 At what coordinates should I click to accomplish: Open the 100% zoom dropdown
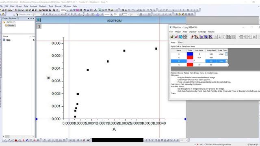click(x=67, y=10)
